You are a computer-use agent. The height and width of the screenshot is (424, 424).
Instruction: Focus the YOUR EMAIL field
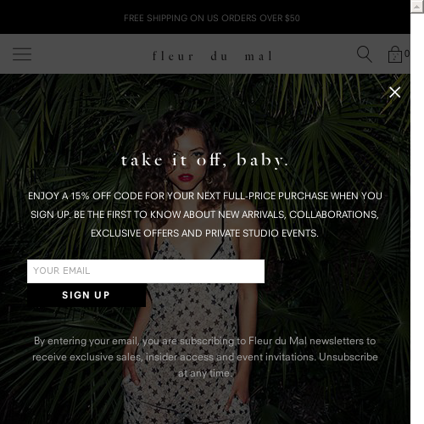pyautogui.click(x=146, y=271)
